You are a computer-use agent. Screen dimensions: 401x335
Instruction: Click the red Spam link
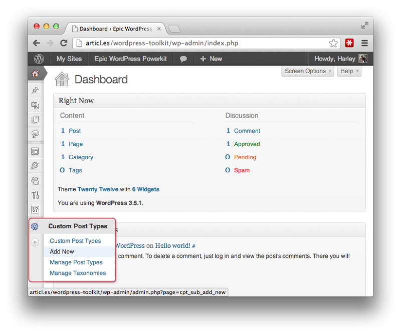pyautogui.click(x=242, y=170)
